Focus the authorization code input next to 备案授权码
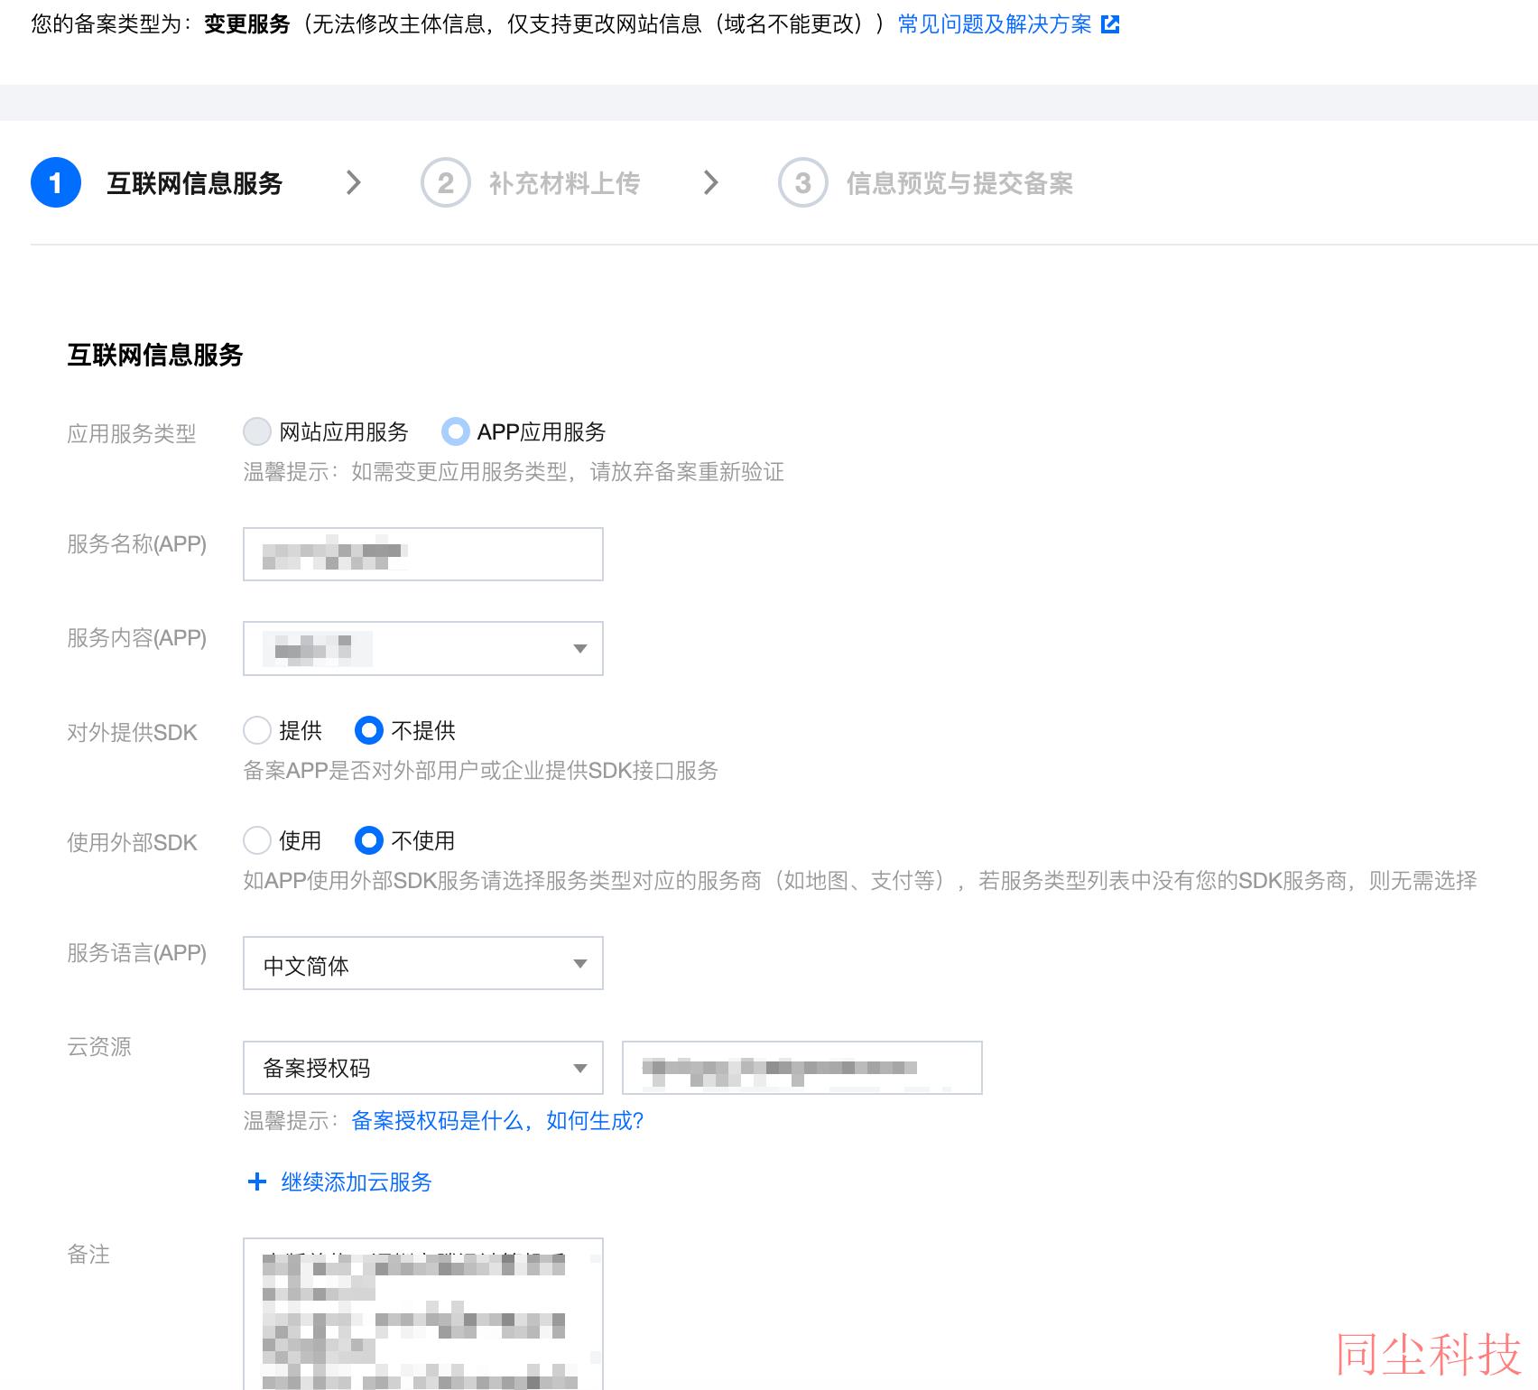Screen dimensions: 1538x1390 pyautogui.click(x=802, y=1068)
